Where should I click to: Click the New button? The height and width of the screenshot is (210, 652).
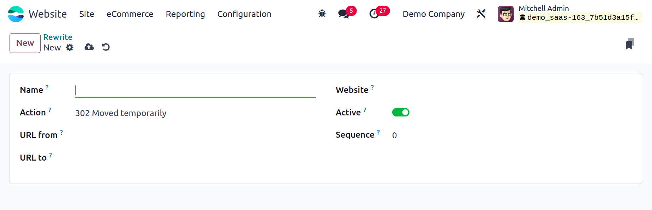coord(25,43)
